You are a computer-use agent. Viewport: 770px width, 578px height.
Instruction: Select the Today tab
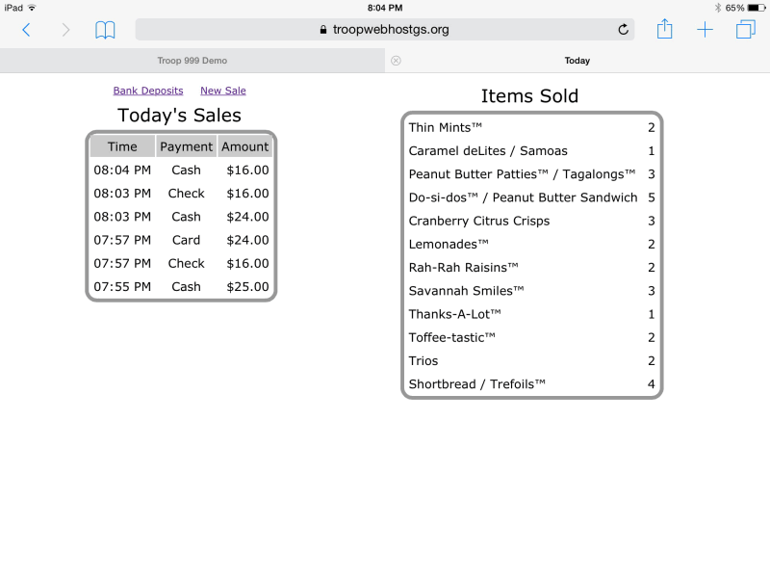pyautogui.click(x=577, y=61)
